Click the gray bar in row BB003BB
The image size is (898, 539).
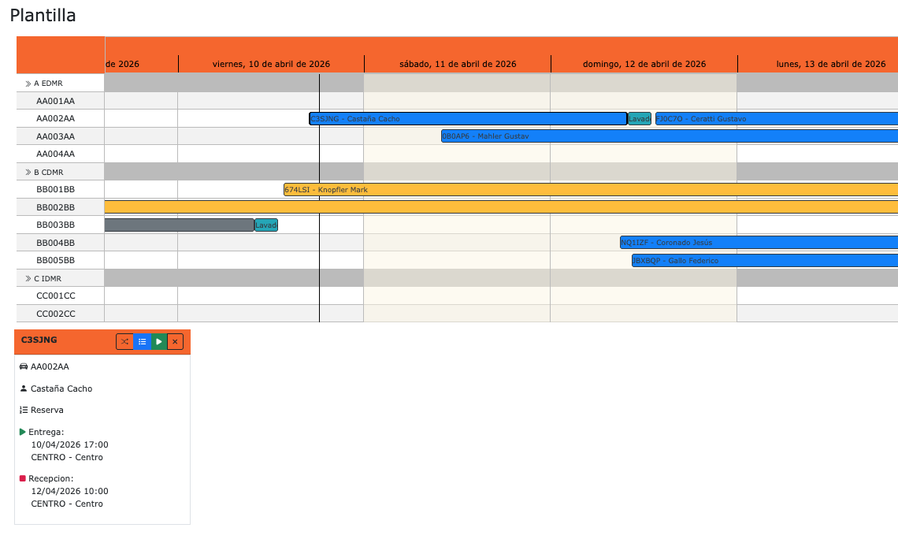(180, 225)
